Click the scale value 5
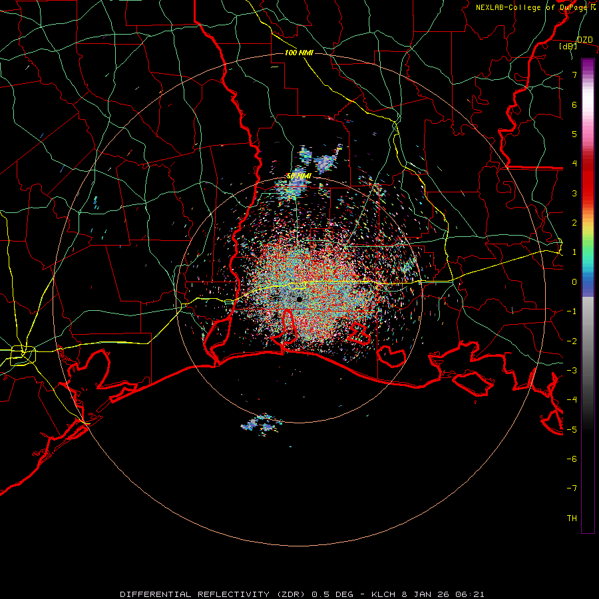Screen dimensions: 599x599 pos(574,134)
